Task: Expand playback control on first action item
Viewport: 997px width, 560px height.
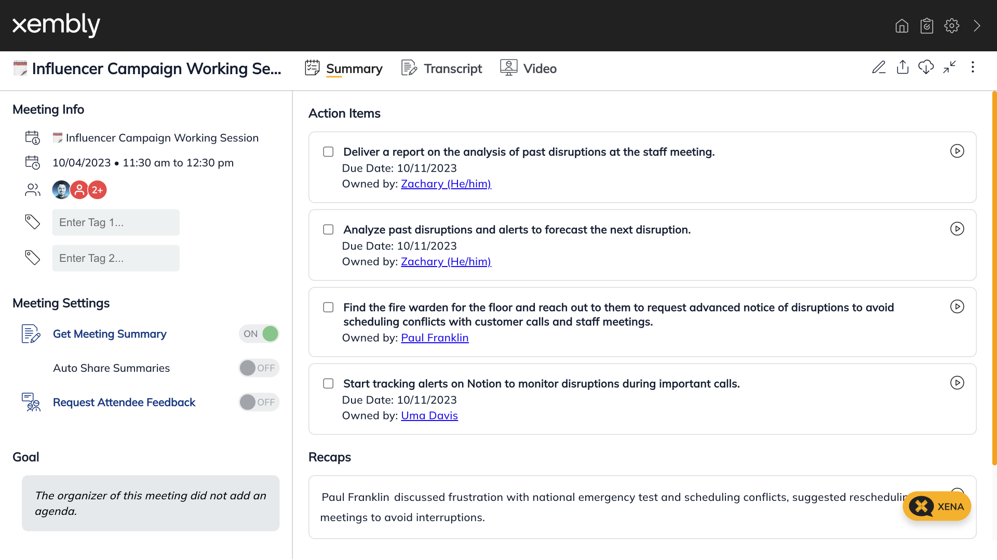Action: (958, 151)
